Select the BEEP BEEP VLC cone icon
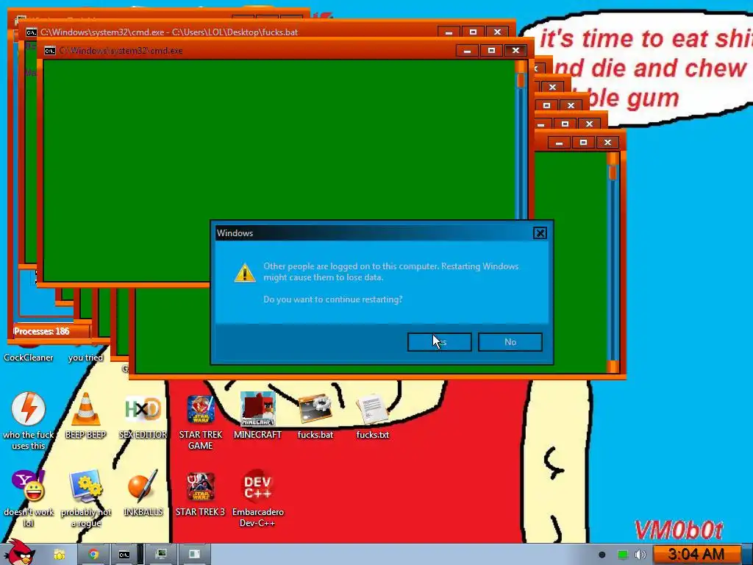 (85, 415)
